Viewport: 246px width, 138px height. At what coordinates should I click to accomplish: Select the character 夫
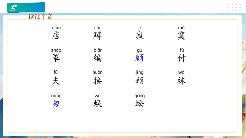pyautogui.click(x=56, y=81)
